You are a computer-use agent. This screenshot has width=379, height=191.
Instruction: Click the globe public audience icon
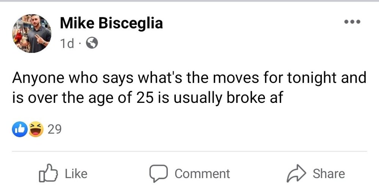(x=92, y=44)
